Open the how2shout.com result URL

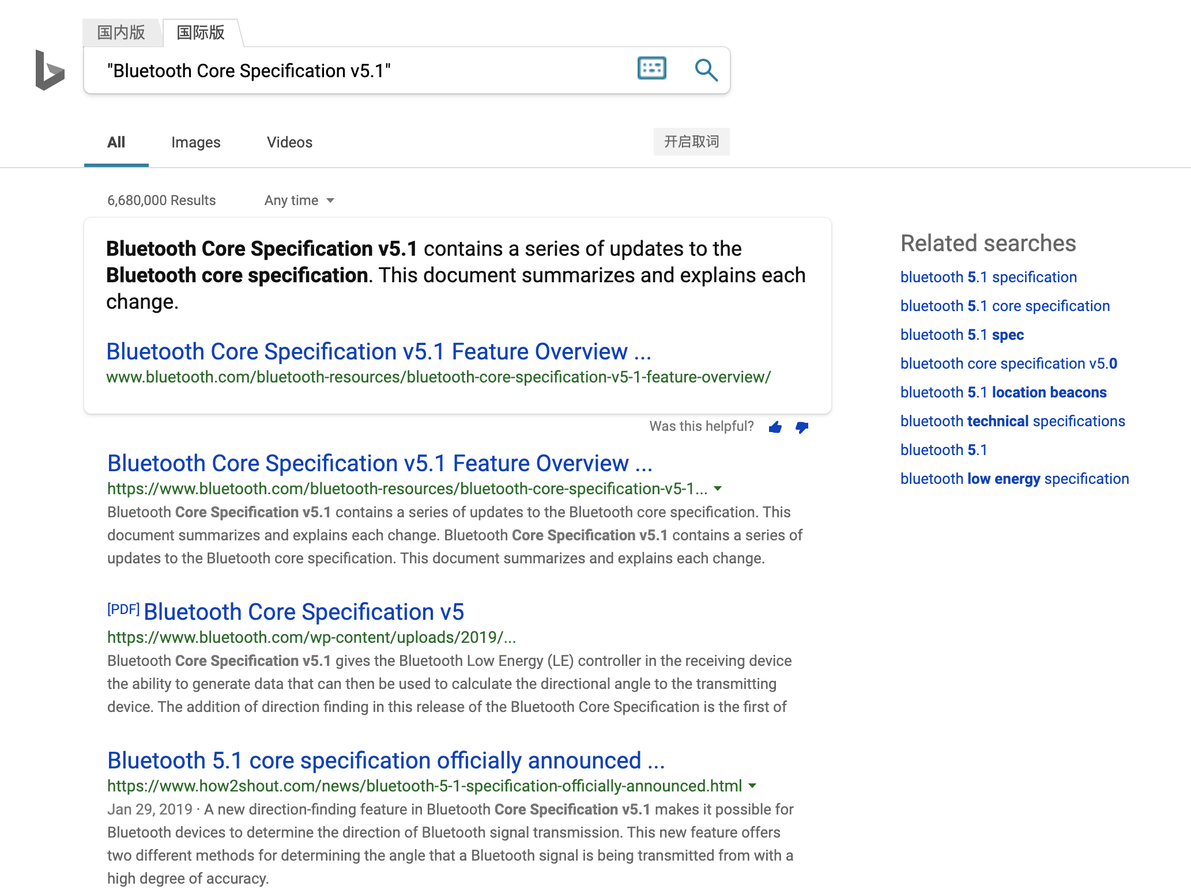point(424,786)
